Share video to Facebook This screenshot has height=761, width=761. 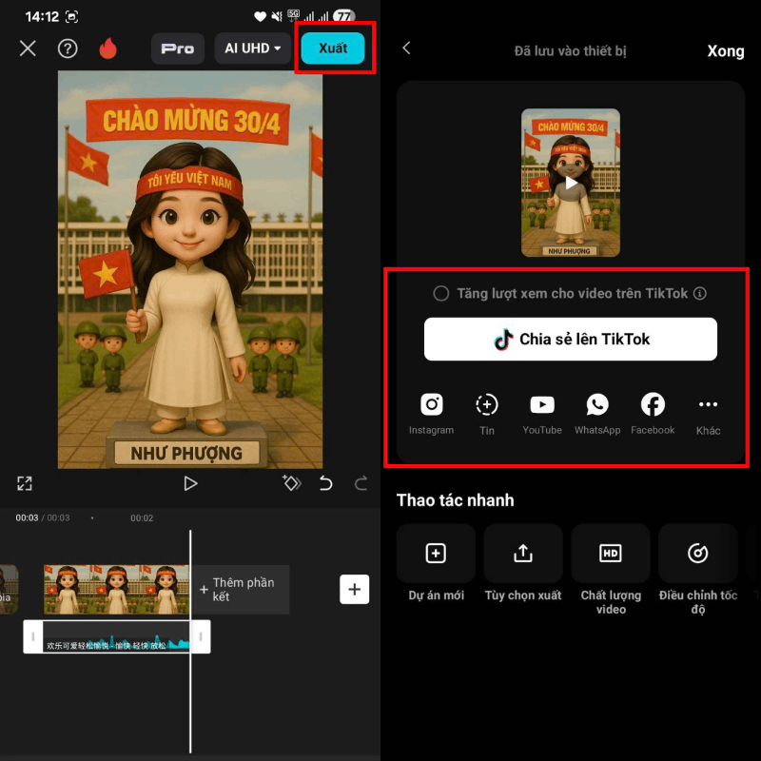pos(653,405)
